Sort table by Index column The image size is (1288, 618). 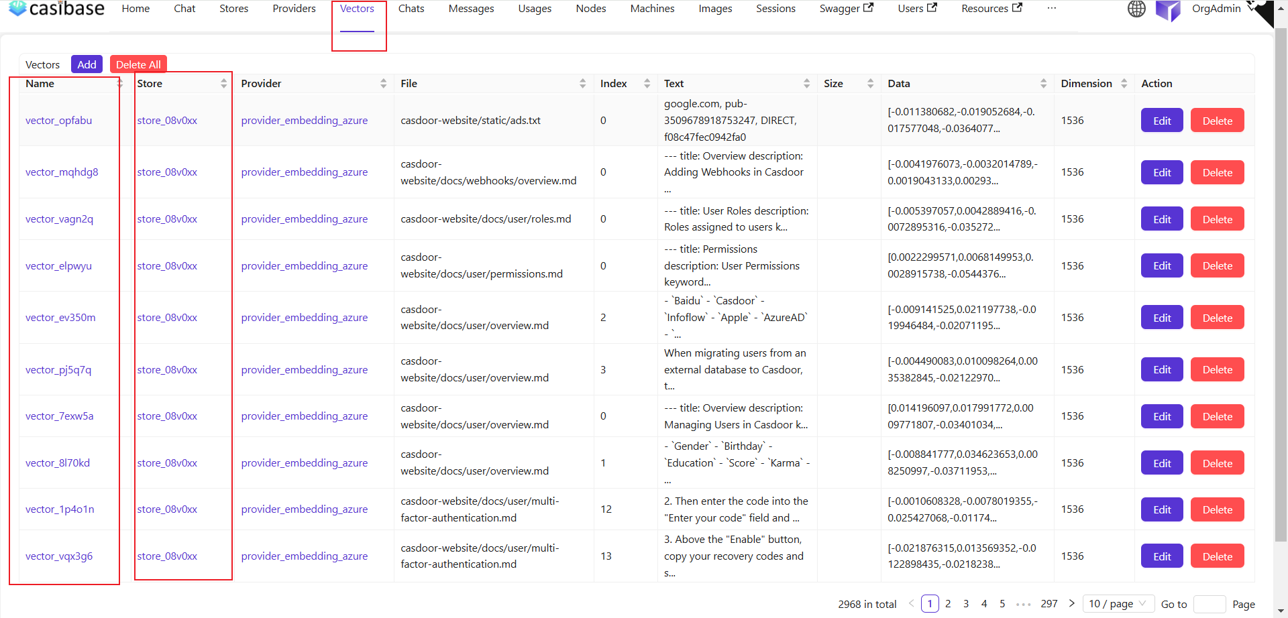(647, 84)
